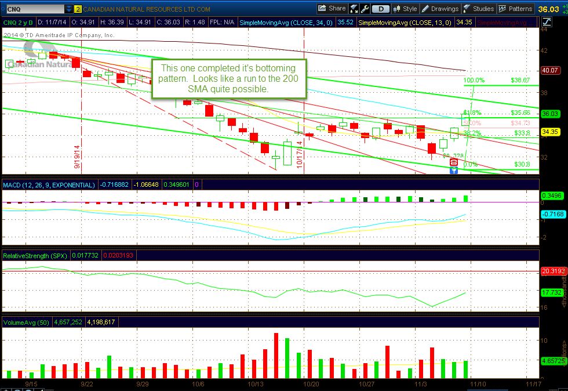Click the 'FPL: N/A' readout

tap(222, 22)
